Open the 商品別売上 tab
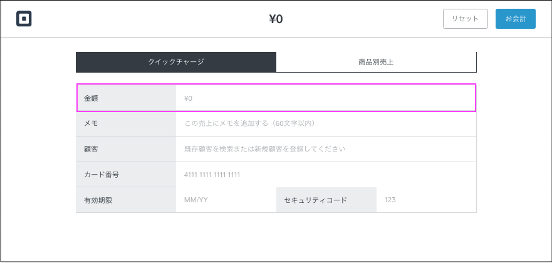552x263 pixels. point(376,62)
